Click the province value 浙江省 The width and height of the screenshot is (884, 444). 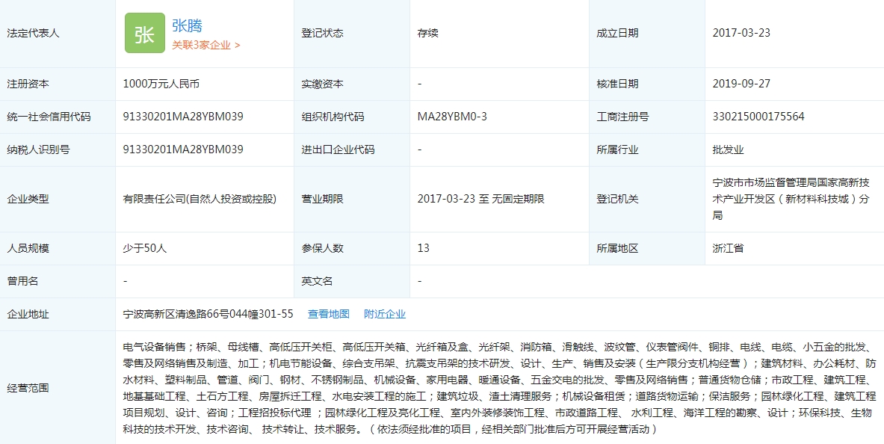(729, 248)
